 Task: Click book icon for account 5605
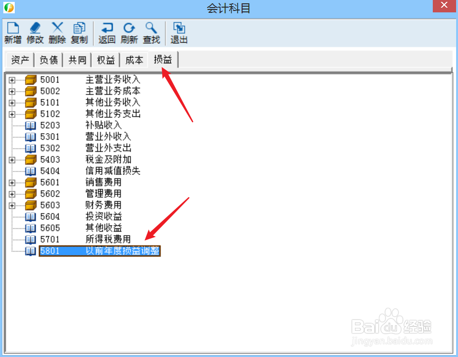pyautogui.click(x=30, y=228)
